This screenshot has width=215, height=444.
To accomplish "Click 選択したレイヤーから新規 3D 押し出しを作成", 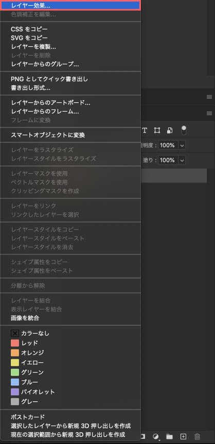I will [x=70, y=425].
